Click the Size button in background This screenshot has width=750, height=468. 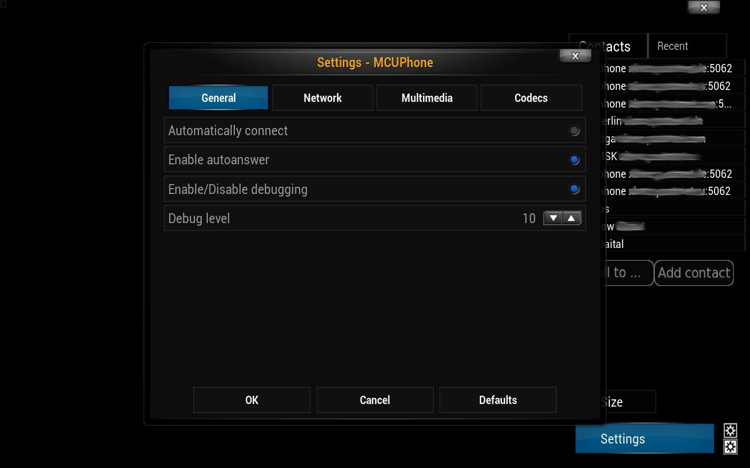click(630, 402)
